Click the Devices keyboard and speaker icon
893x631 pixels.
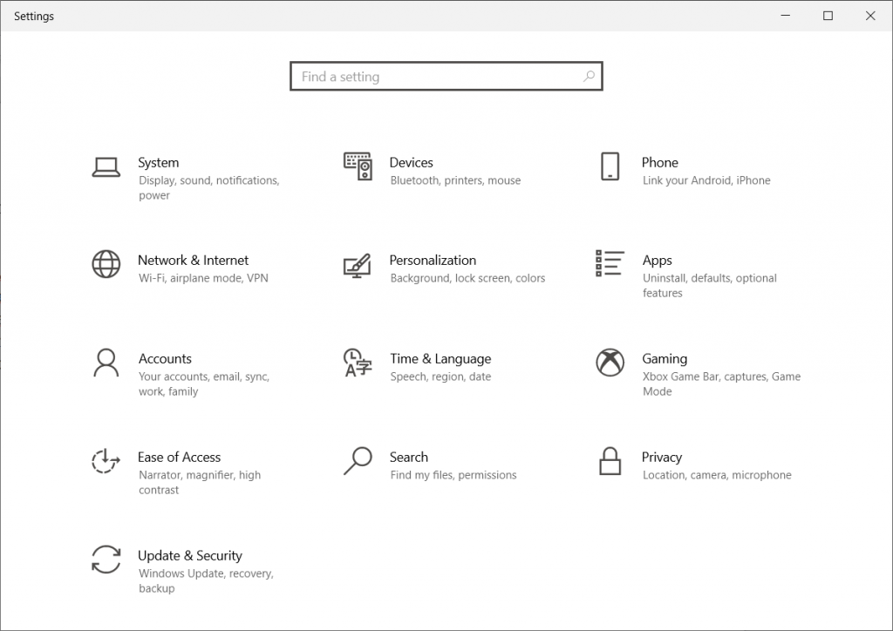(358, 166)
